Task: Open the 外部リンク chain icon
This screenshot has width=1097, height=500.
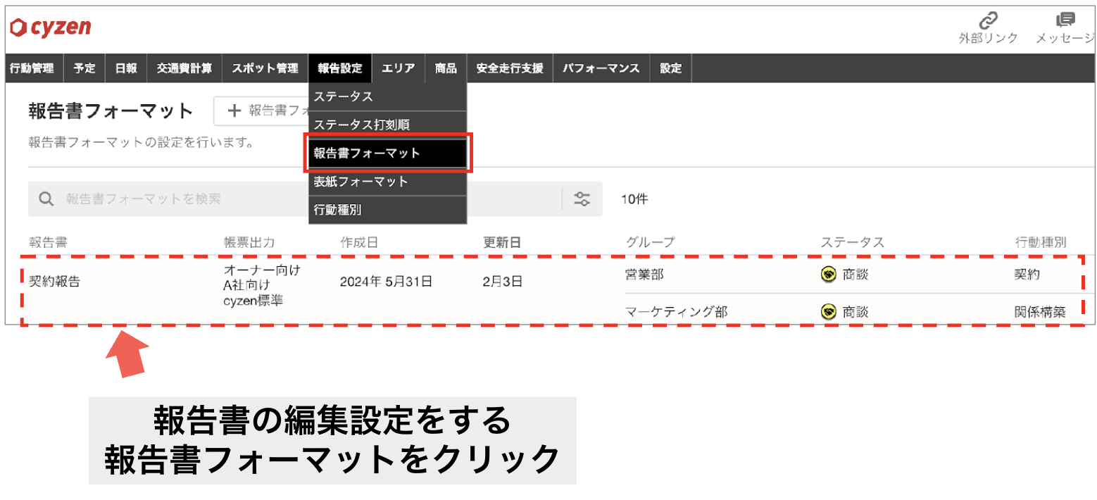Action: pos(988,20)
